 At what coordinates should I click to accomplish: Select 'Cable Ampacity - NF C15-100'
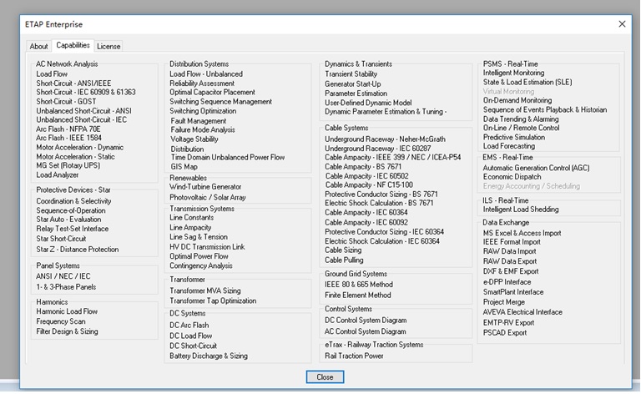(x=369, y=185)
